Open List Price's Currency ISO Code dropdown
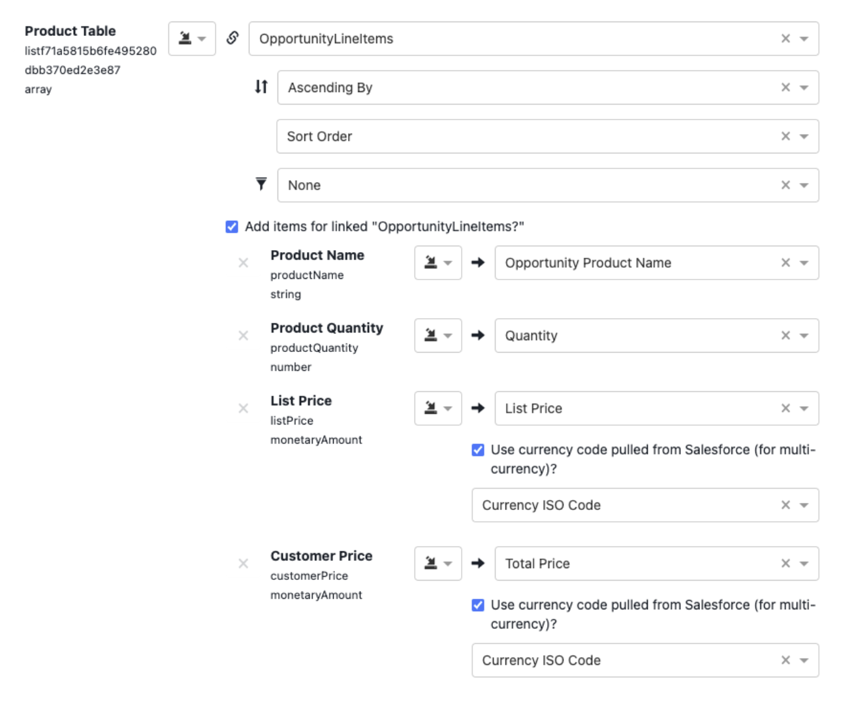845x704 pixels. point(804,505)
